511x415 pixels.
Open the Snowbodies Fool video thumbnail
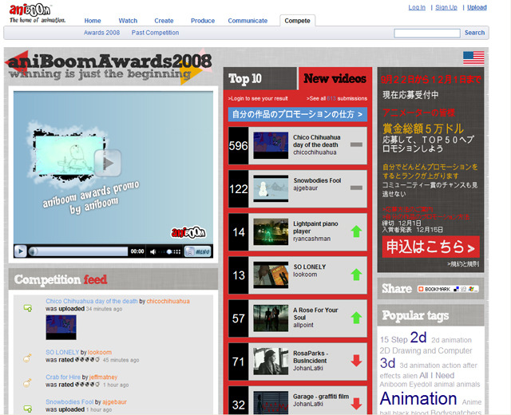point(271,188)
